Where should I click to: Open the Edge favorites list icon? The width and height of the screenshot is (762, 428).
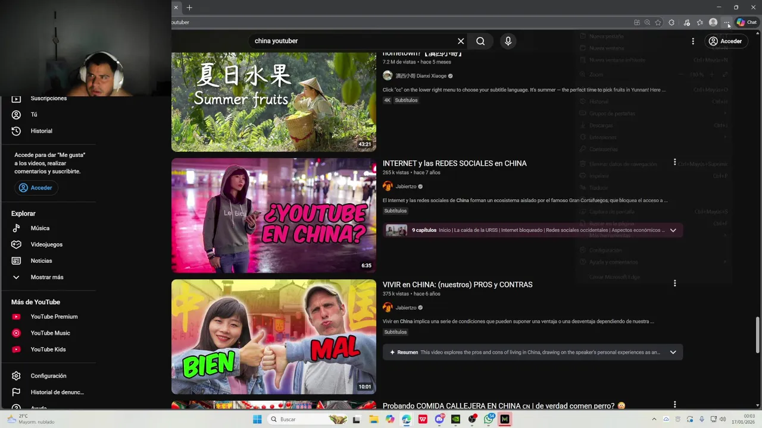pyautogui.click(x=700, y=23)
